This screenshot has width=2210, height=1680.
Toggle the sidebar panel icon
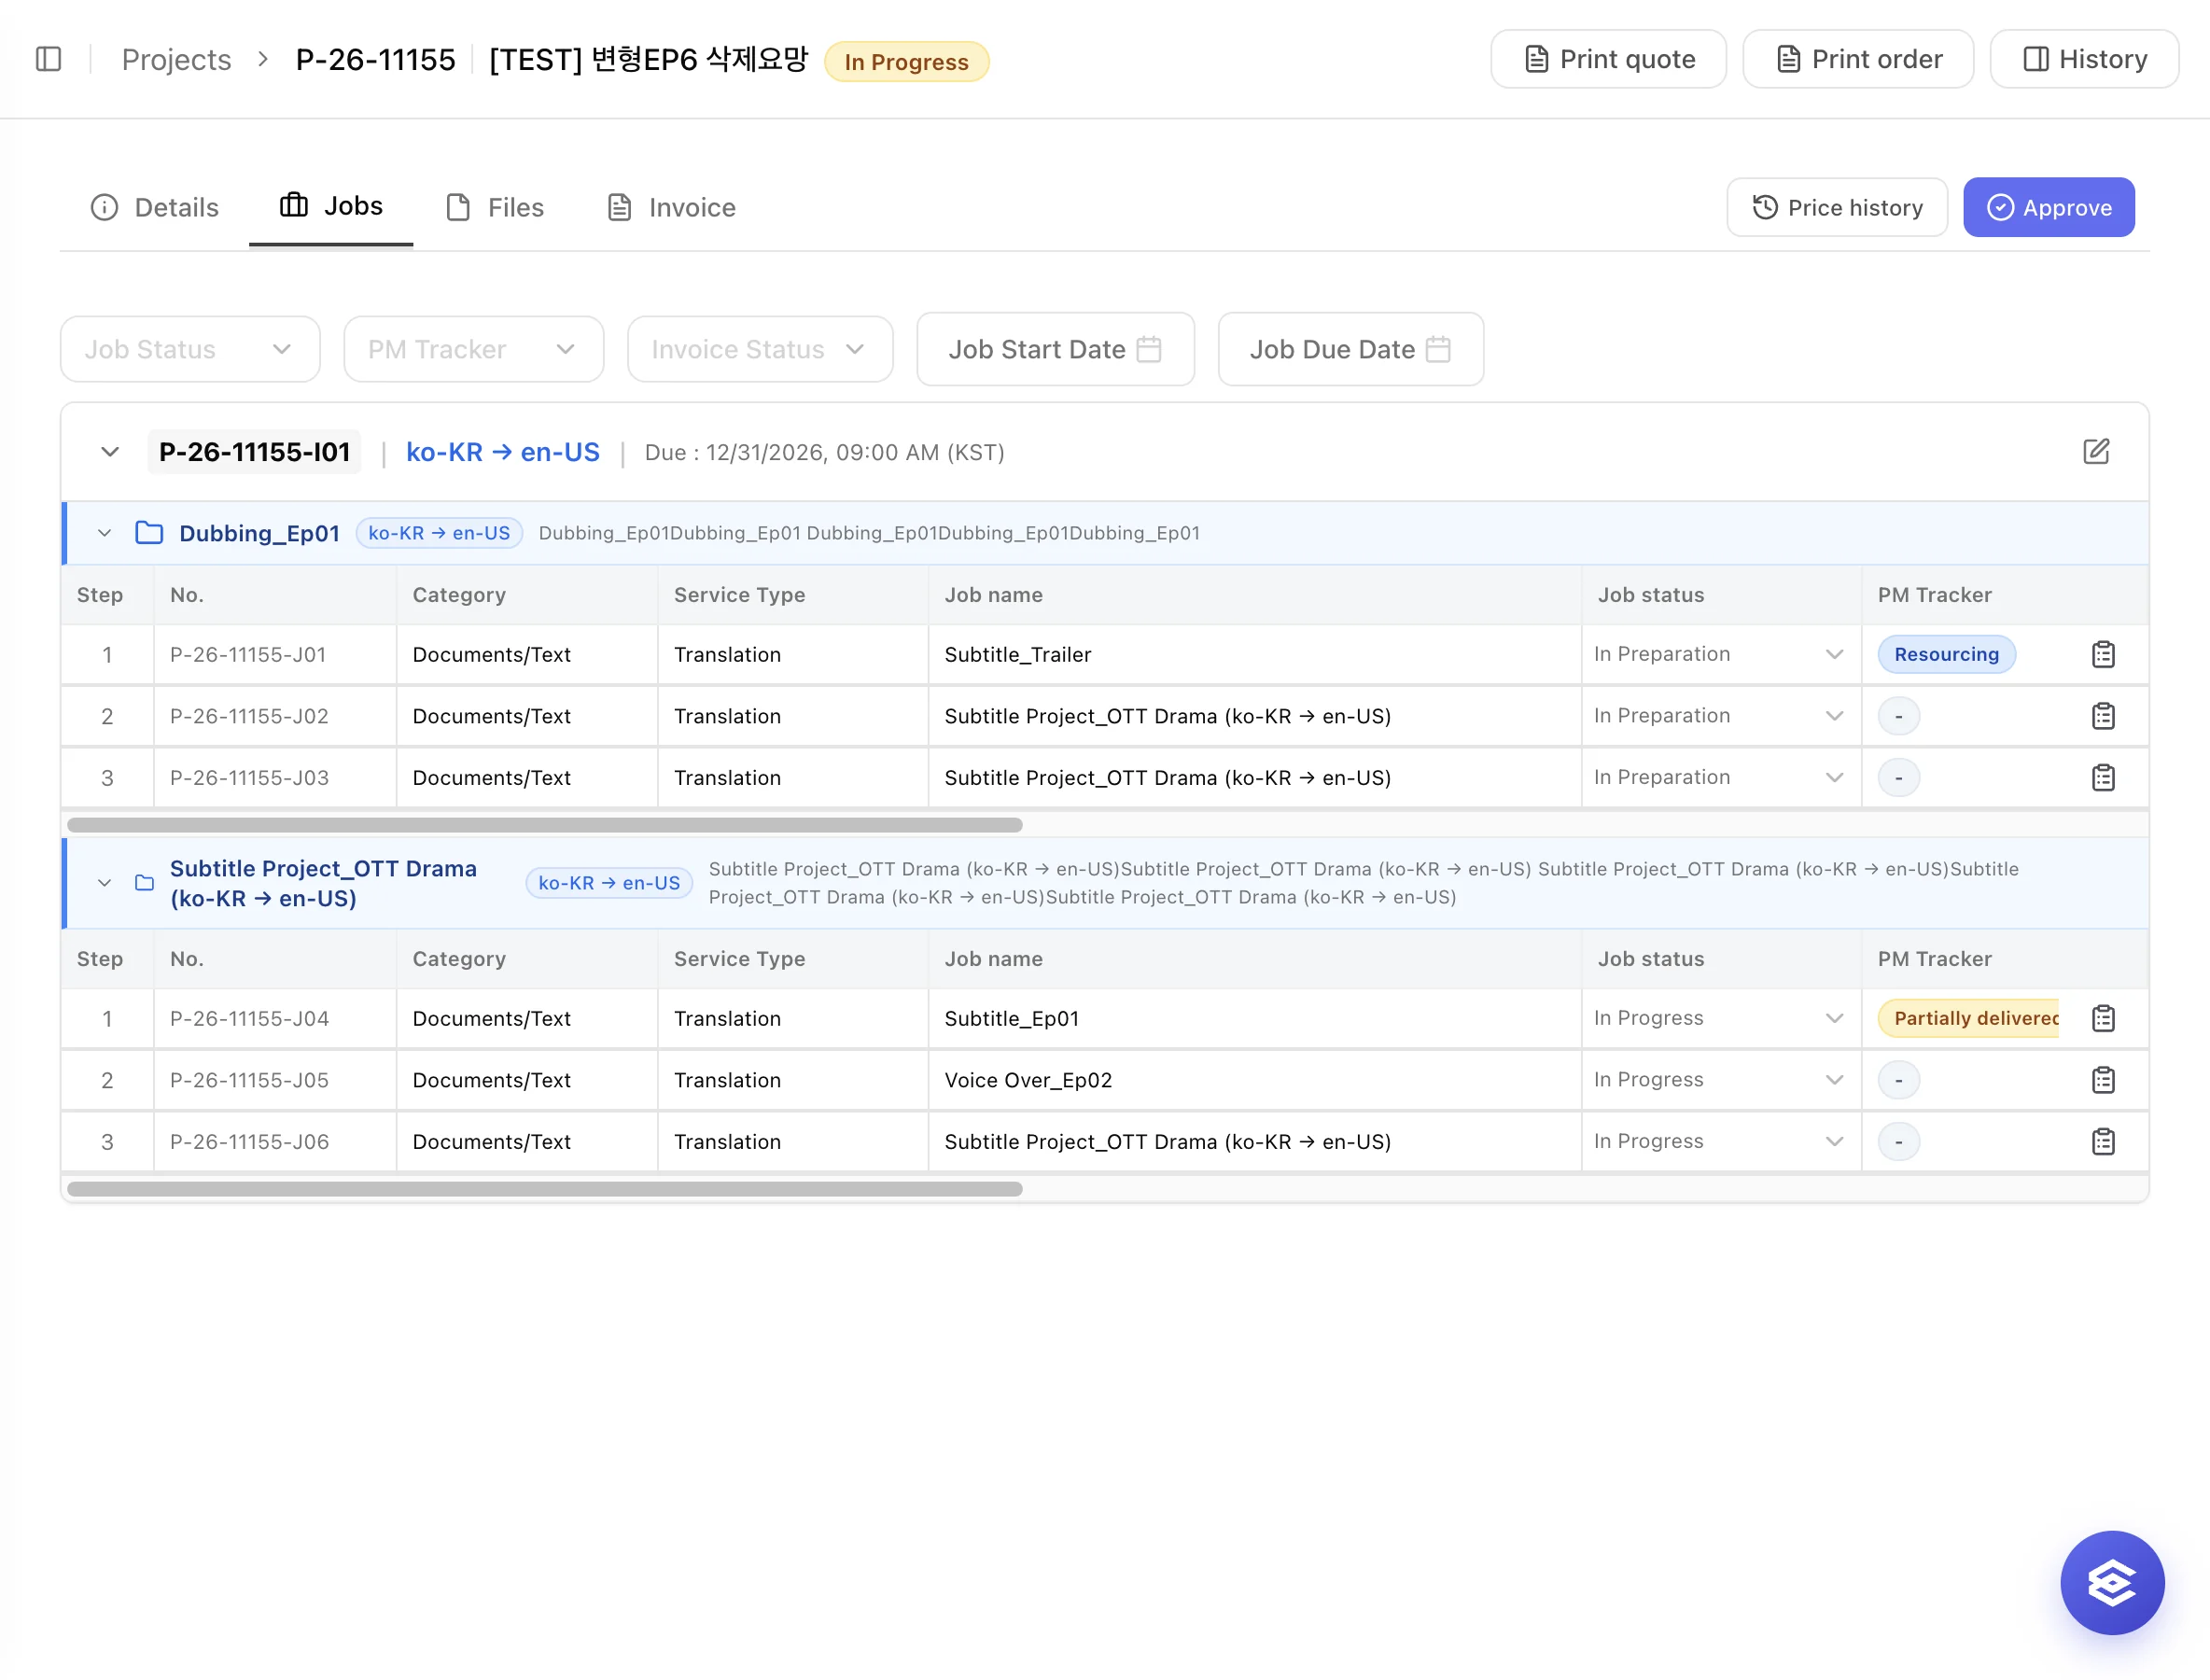(48, 59)
